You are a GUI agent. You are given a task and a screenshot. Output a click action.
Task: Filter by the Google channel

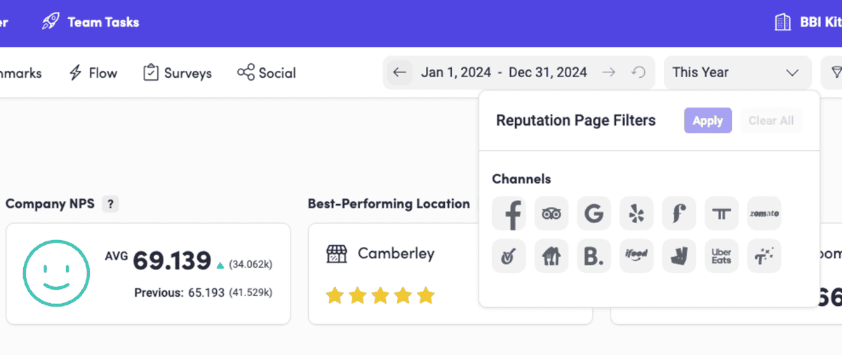pyautogui.click(x=594, y=213)
